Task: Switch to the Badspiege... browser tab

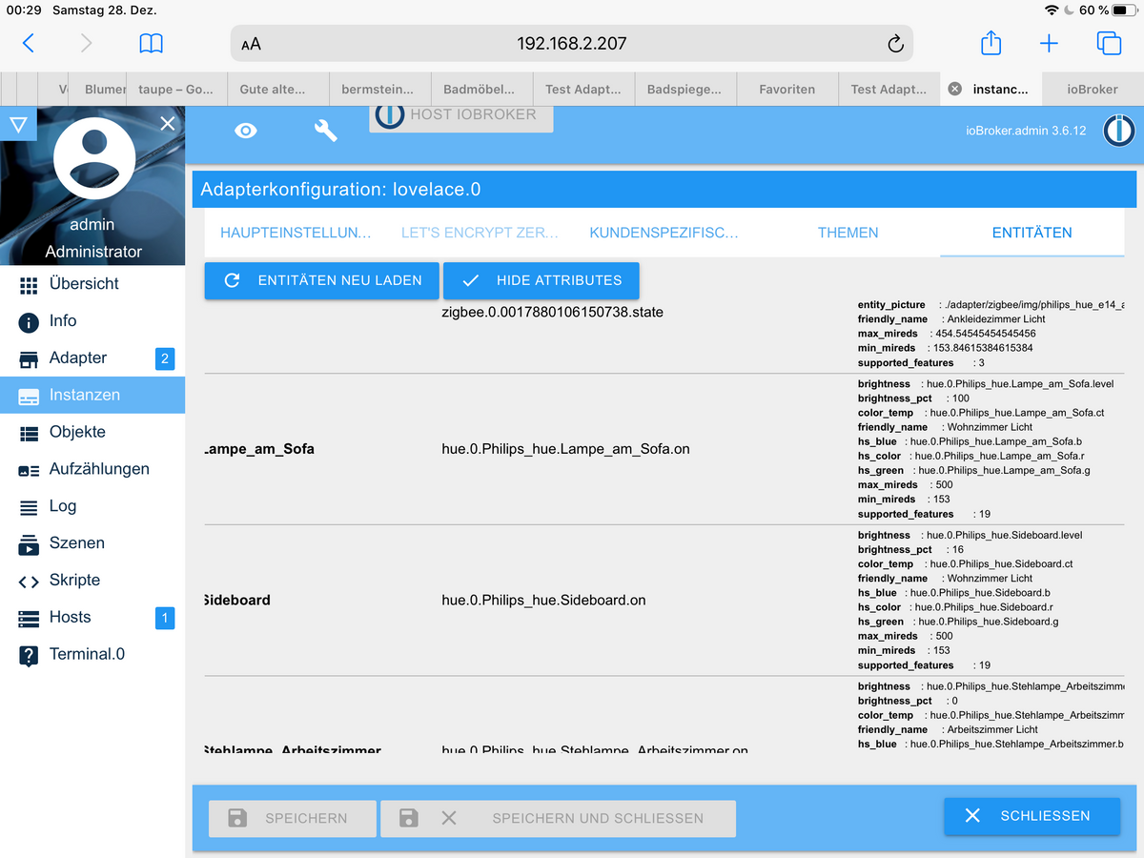Action: (x=684, y=89)
